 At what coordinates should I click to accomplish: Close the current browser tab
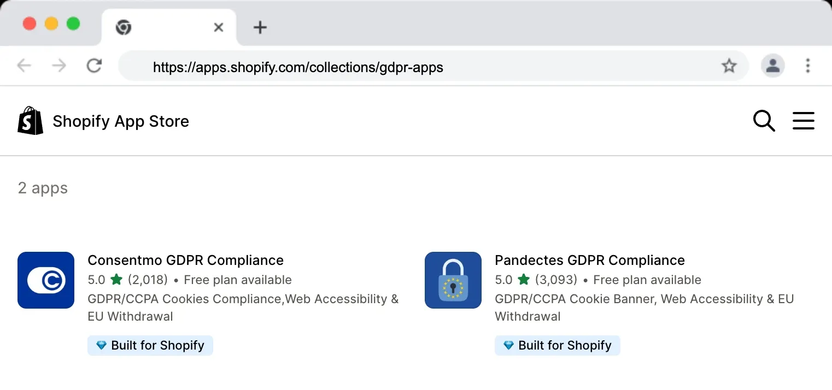click(x=218, y=27)
